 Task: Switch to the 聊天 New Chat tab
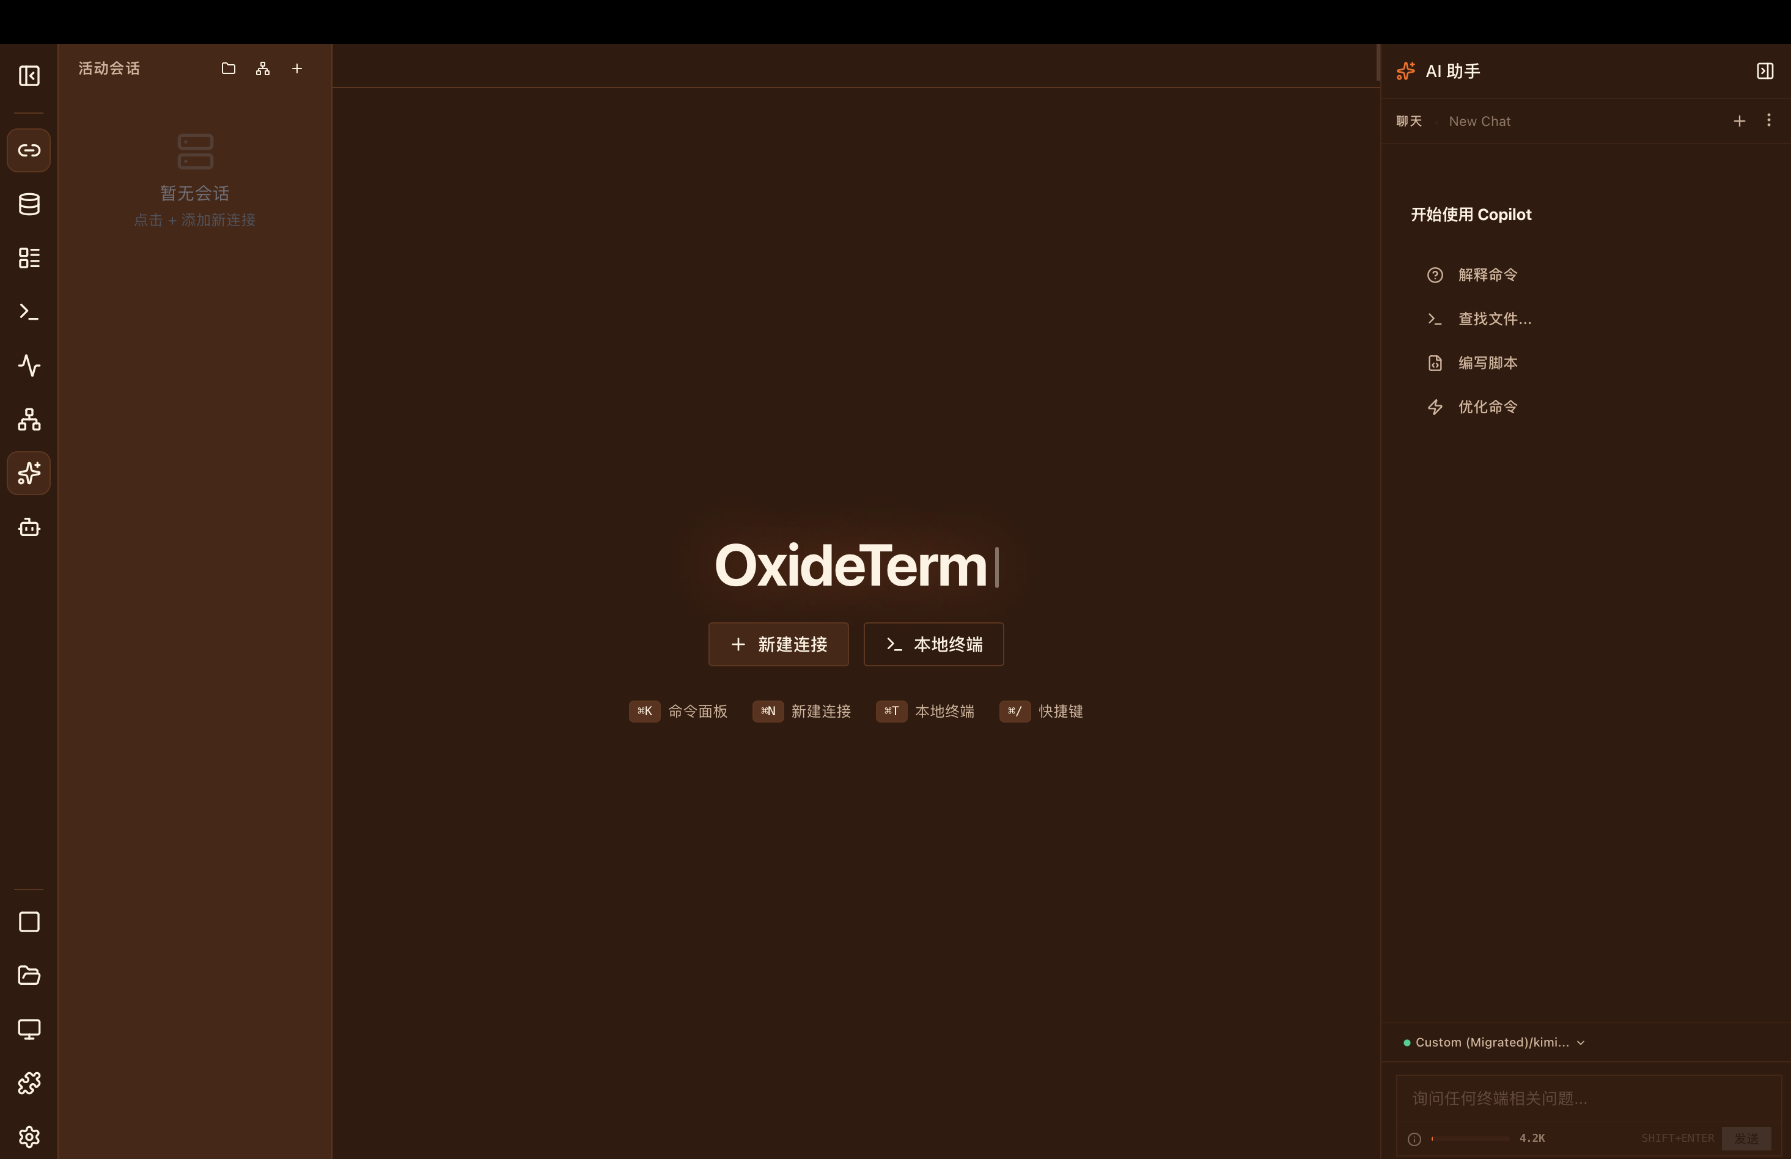1409,120
